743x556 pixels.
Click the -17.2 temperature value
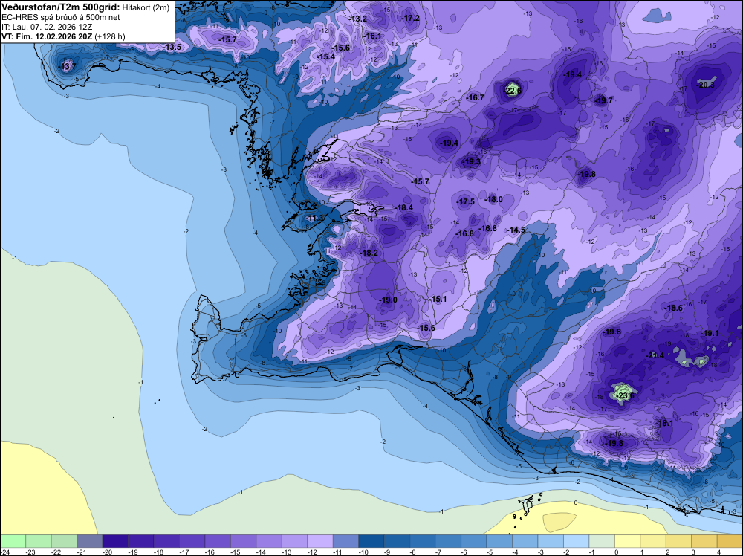(411, 18)
